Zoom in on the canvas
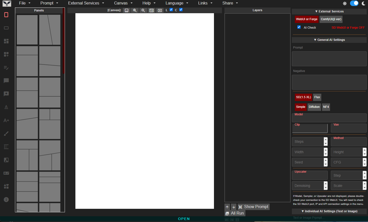 (x=135, y=10)
